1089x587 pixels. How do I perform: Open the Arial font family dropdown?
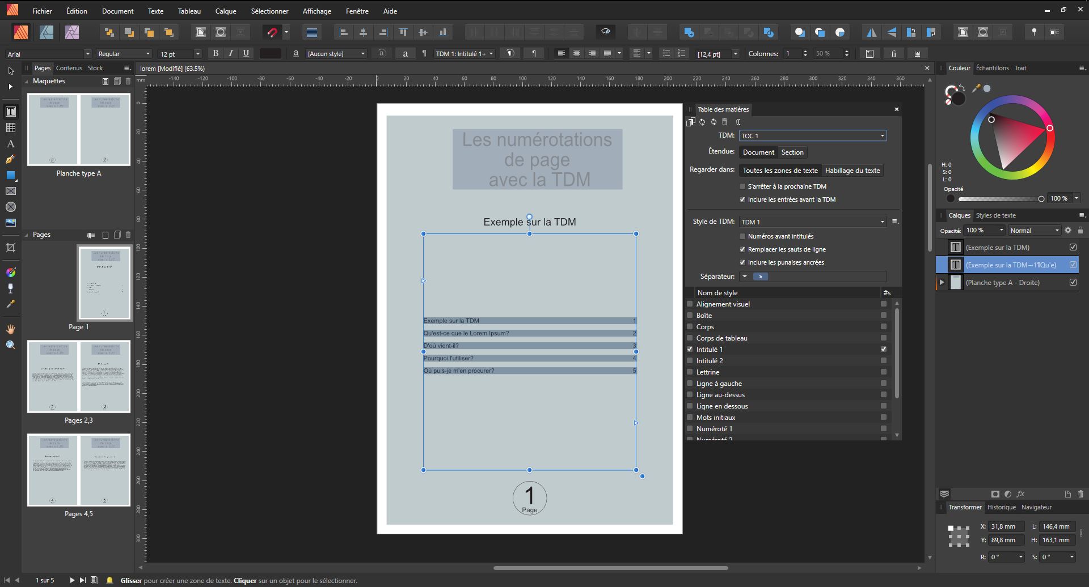click(48, 54)
